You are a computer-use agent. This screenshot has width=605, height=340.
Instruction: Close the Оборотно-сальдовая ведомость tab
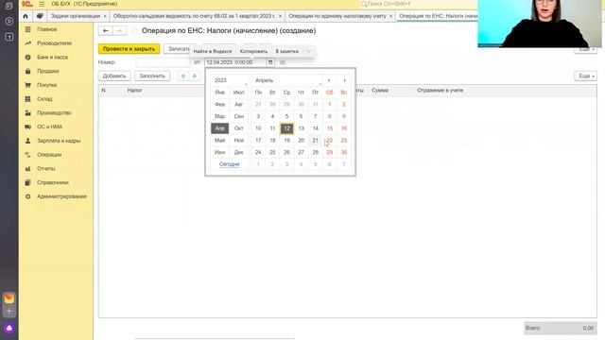pyautogui.click(x=280, y=16)
